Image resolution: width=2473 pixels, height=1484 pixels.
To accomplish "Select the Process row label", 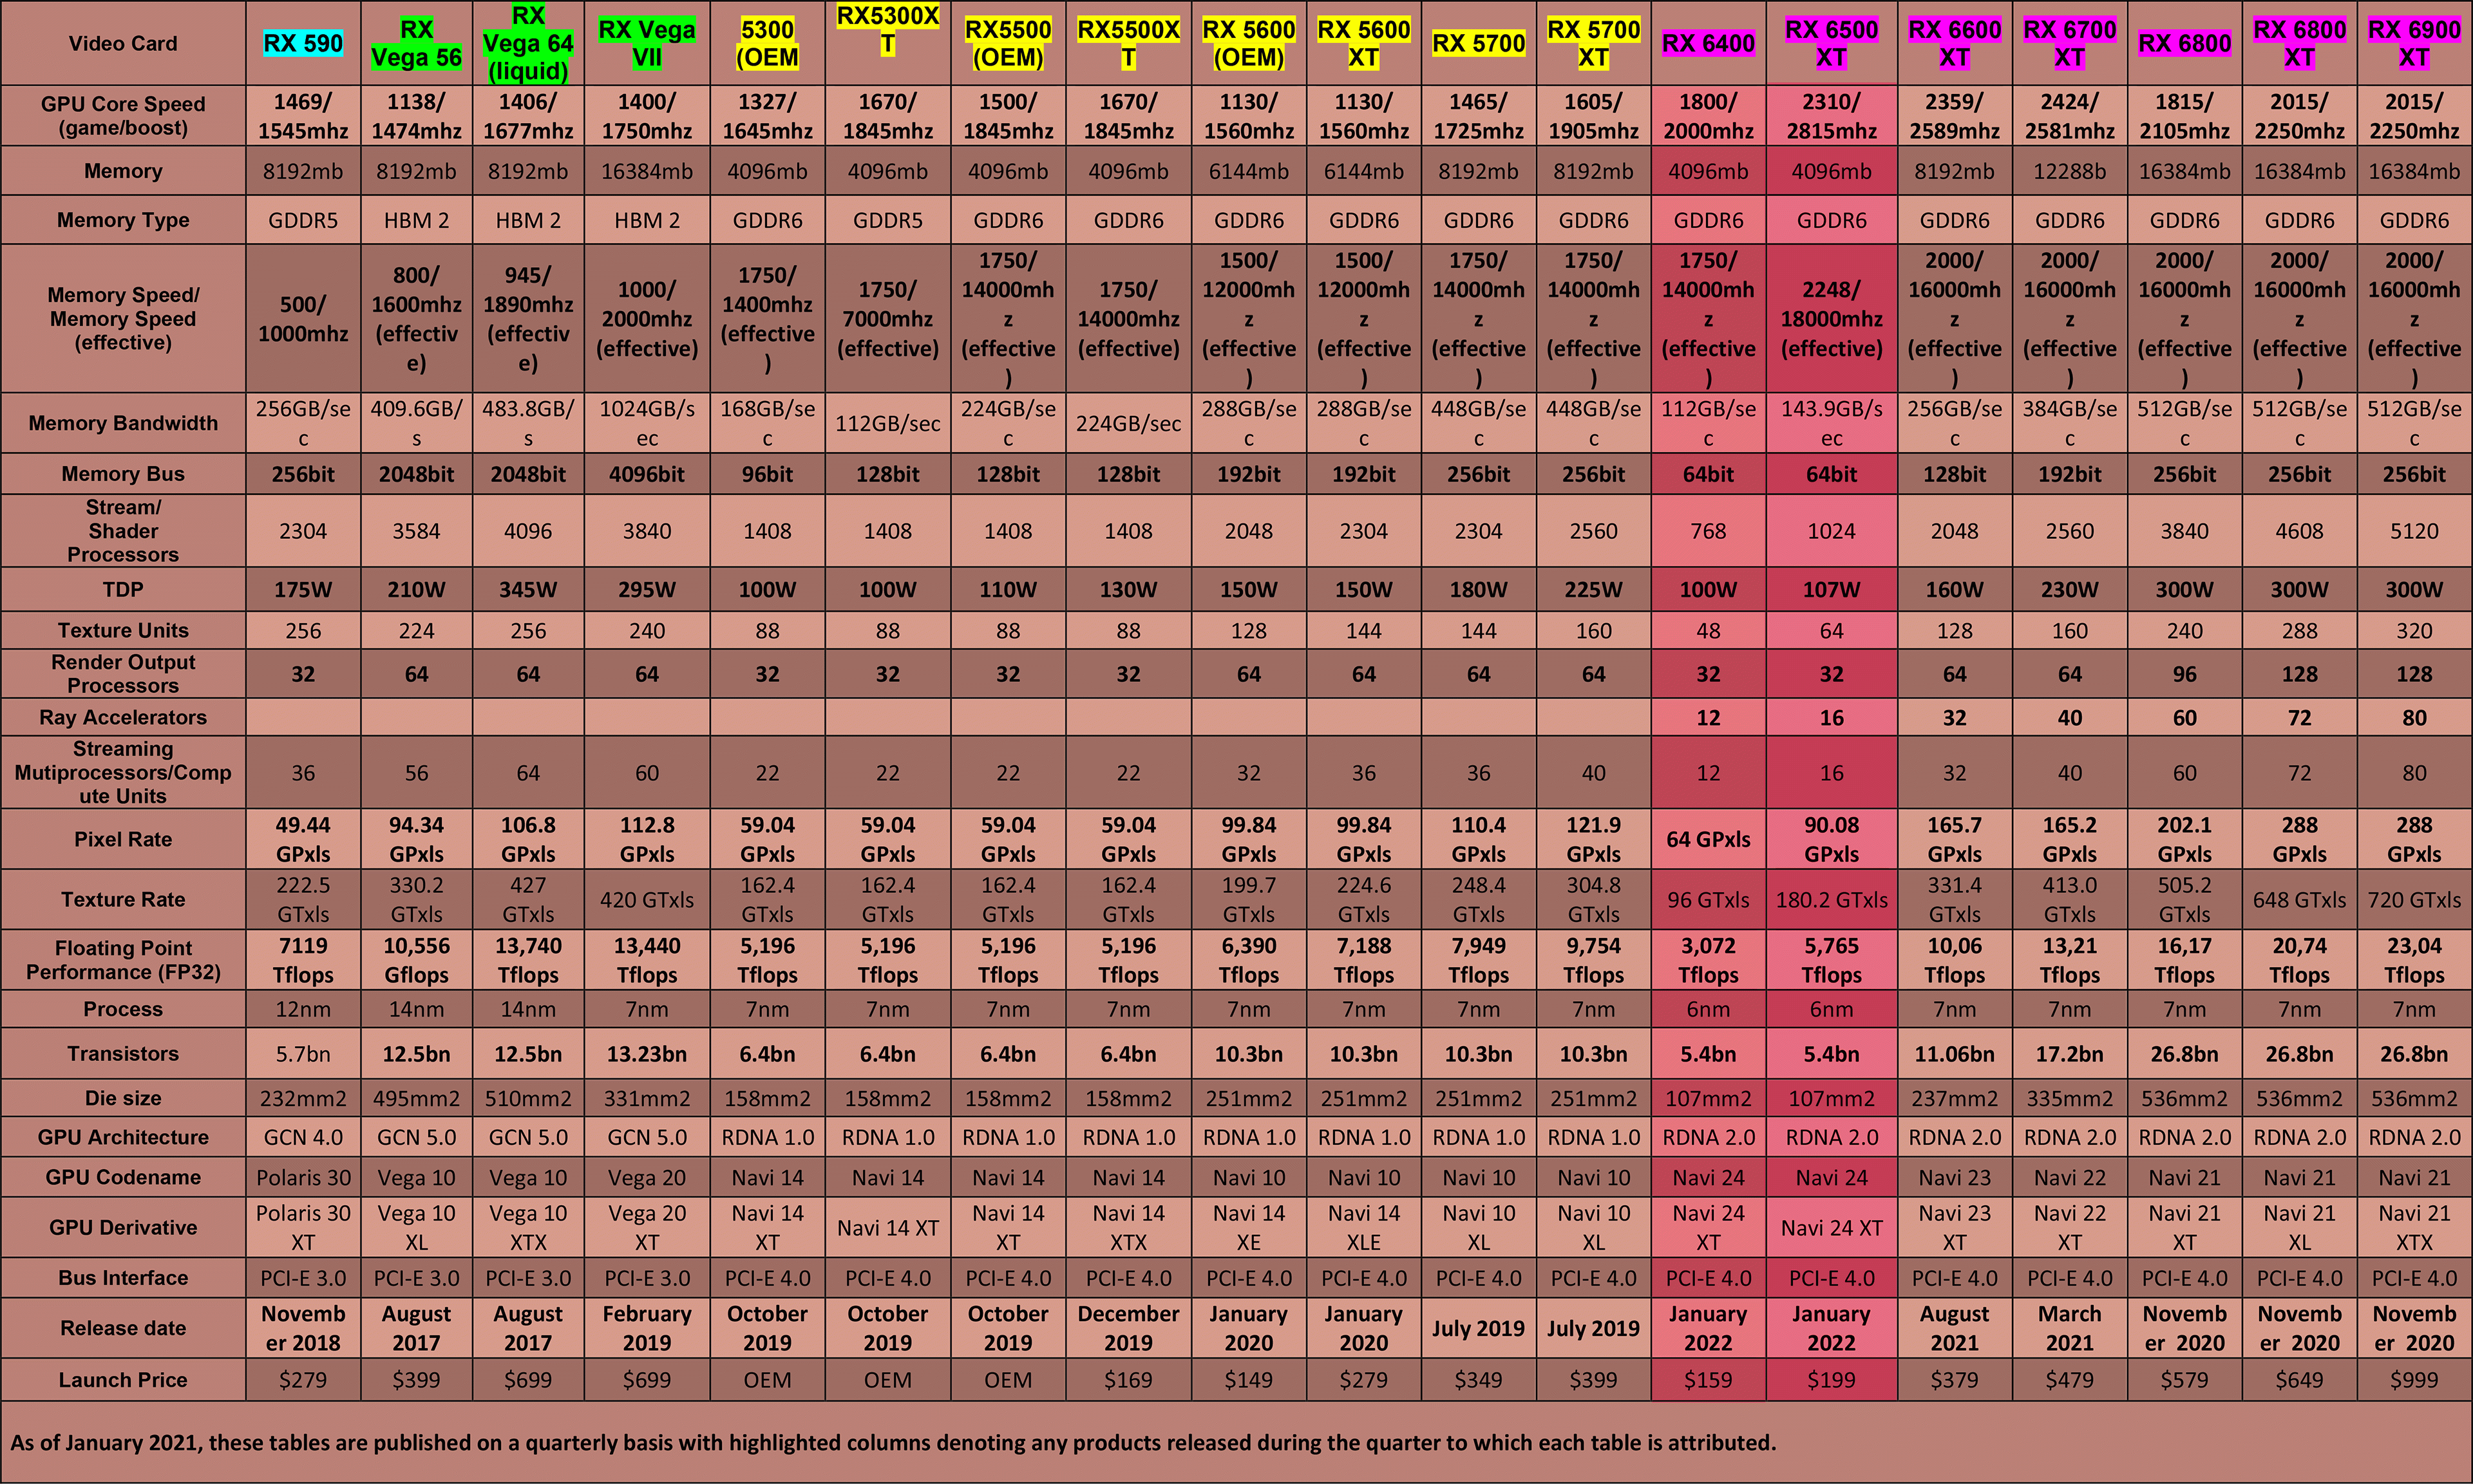I will 123,1009.
